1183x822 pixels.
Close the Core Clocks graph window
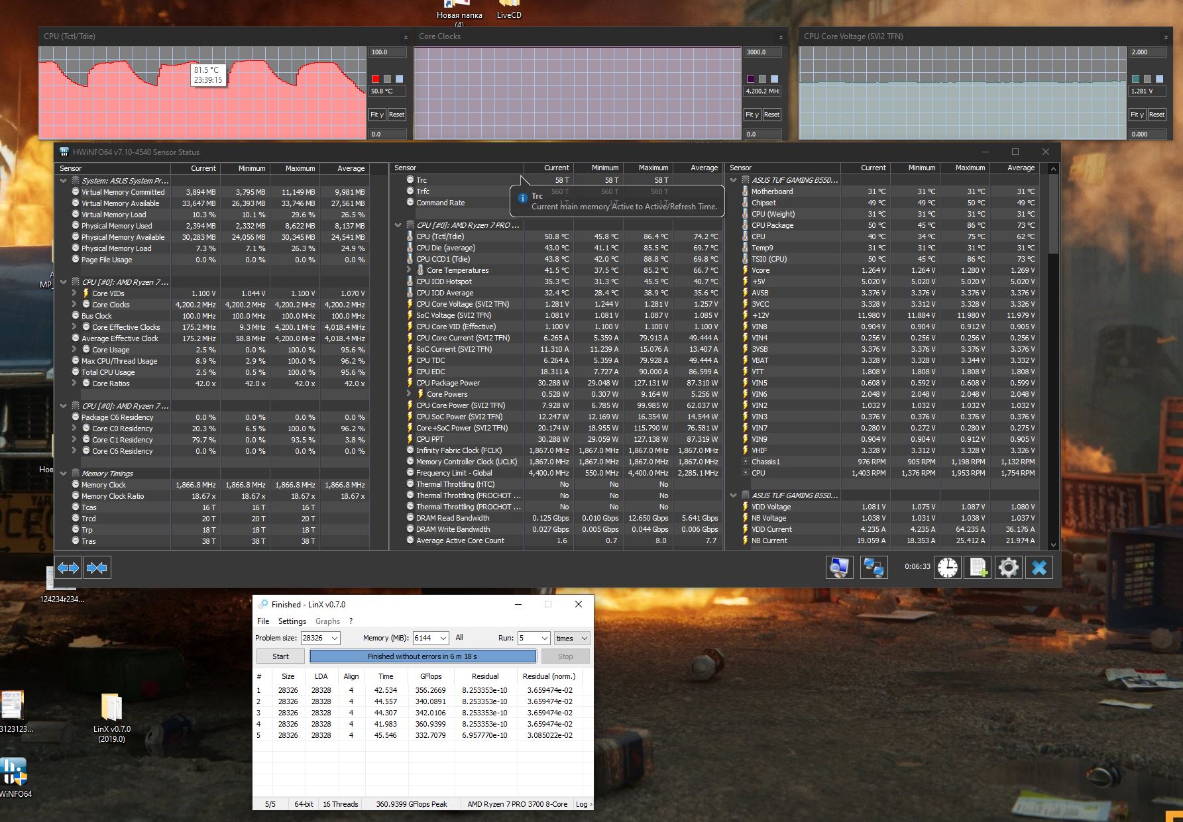(x=781, y=37)
